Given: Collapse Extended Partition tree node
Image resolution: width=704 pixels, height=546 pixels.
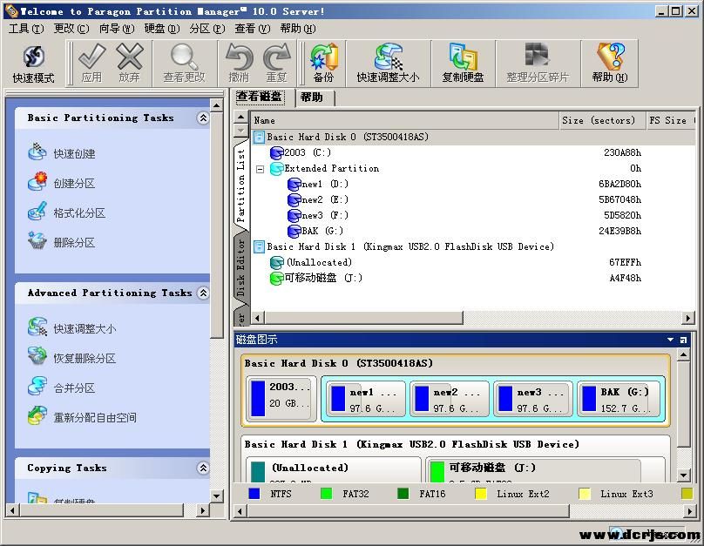Looking at the screenshot, I should [260, 169].
